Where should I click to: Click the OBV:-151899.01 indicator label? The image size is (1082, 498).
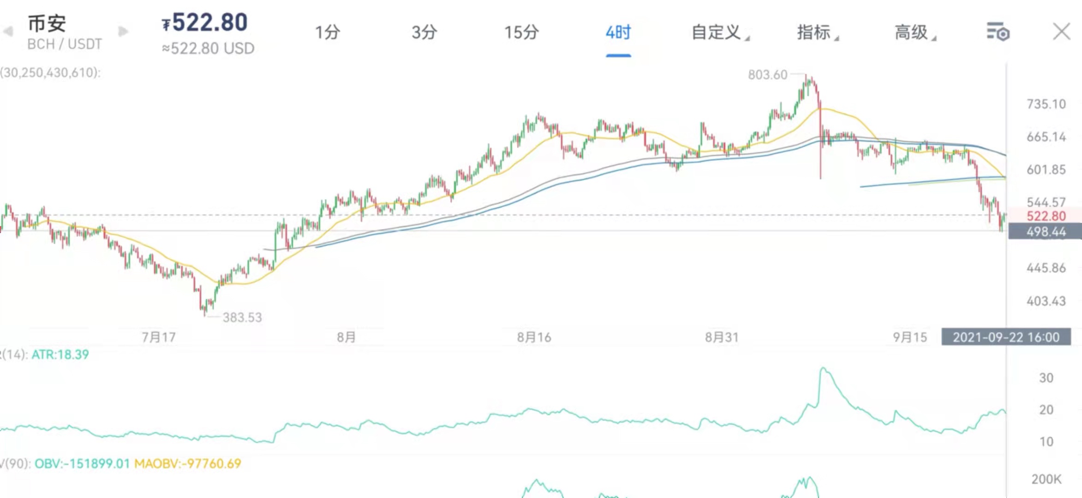(x=82, y=463)
